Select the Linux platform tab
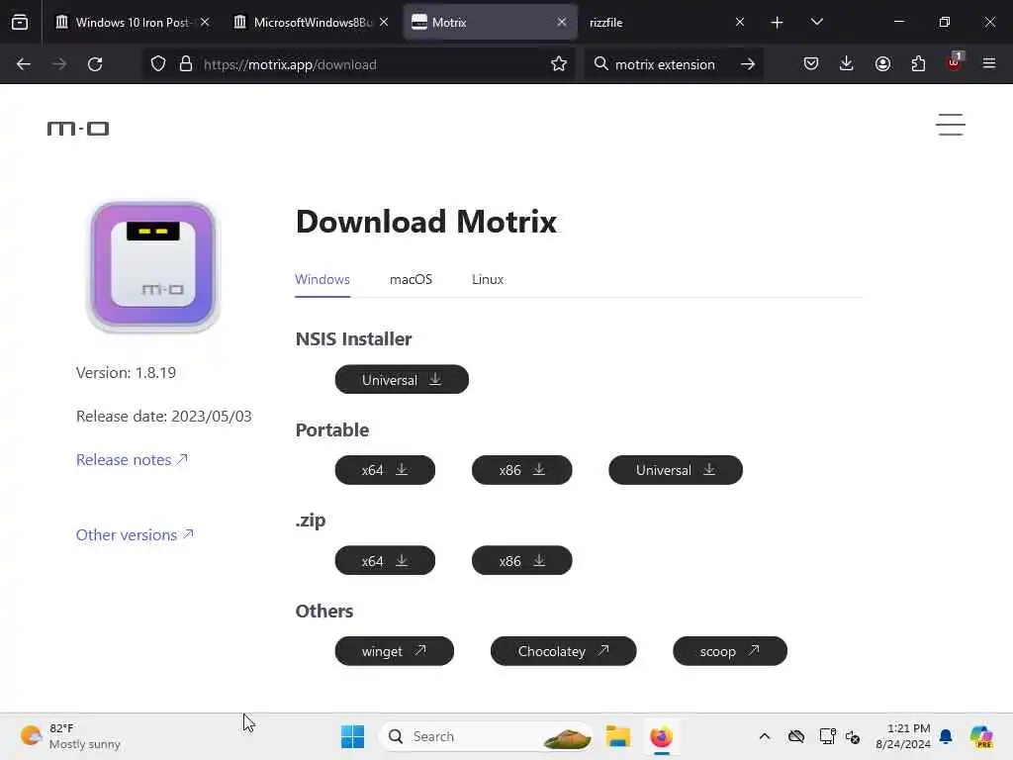 pyautogui.click(x=488, y=280)
